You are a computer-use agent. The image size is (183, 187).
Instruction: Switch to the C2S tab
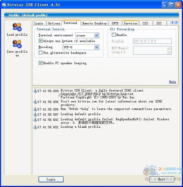tap(146, 23)
